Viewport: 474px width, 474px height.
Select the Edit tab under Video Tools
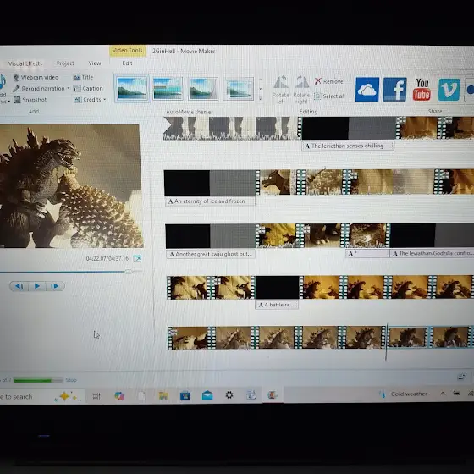tap(127, 63)
